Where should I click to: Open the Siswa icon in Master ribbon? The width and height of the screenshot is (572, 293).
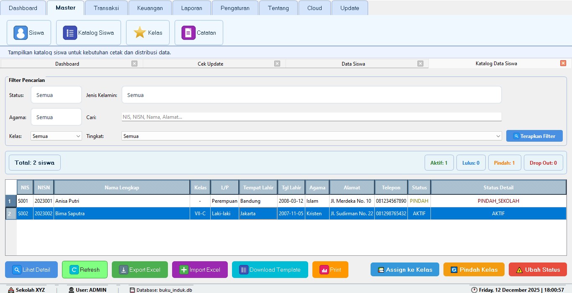coord(21,33)
